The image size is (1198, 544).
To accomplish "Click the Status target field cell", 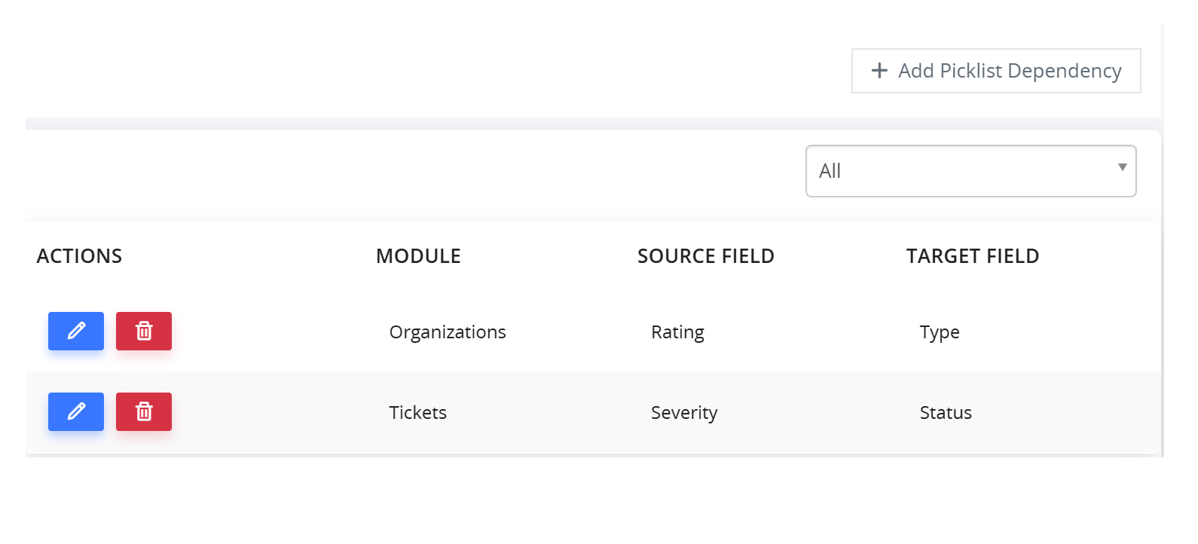I will [x=946, y=413].
